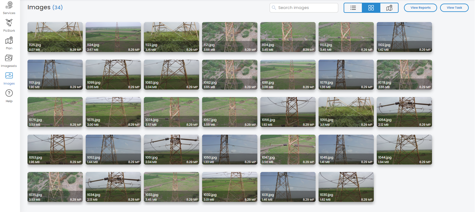Click the search magnifier icon
Viewport: 475px width, 212px height.
(x=274, y=8)
